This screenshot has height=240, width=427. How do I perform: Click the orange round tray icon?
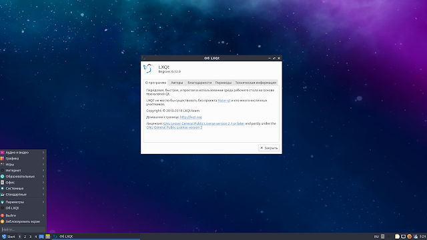pyautogui.click(x=409, y=237)
